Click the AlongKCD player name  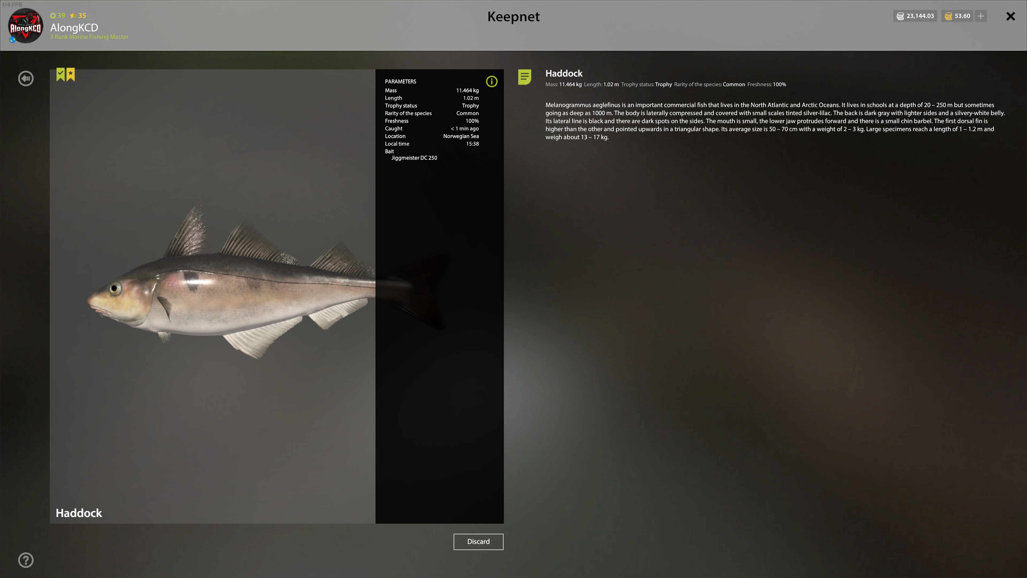click(74, 28)
